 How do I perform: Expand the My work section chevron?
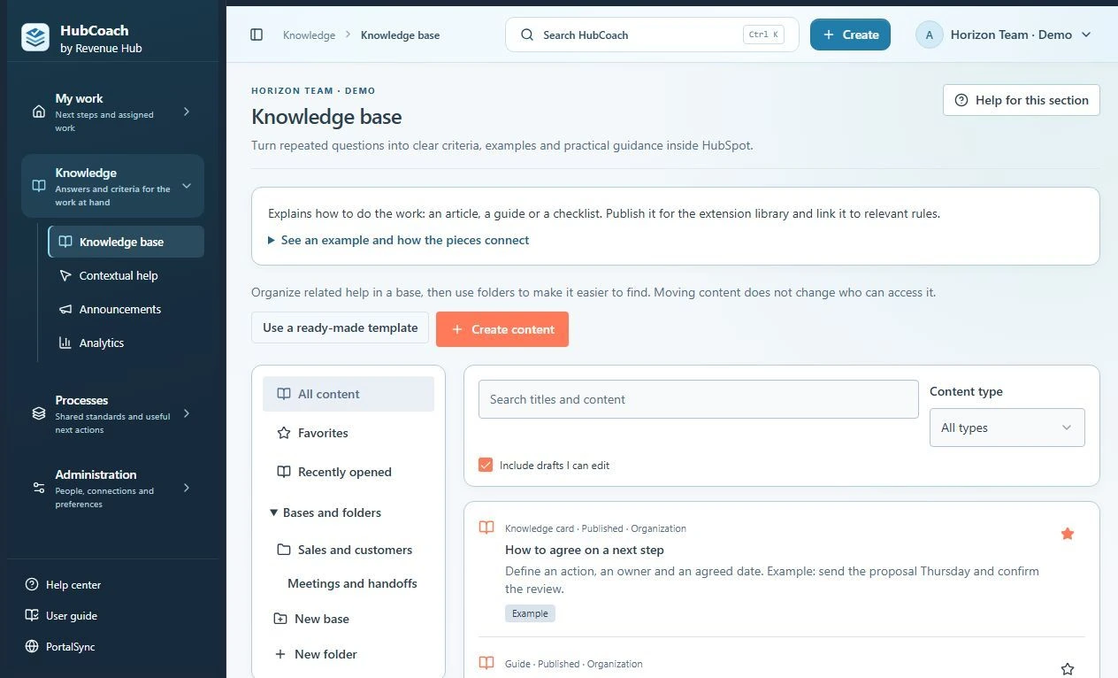coord(187,112)
